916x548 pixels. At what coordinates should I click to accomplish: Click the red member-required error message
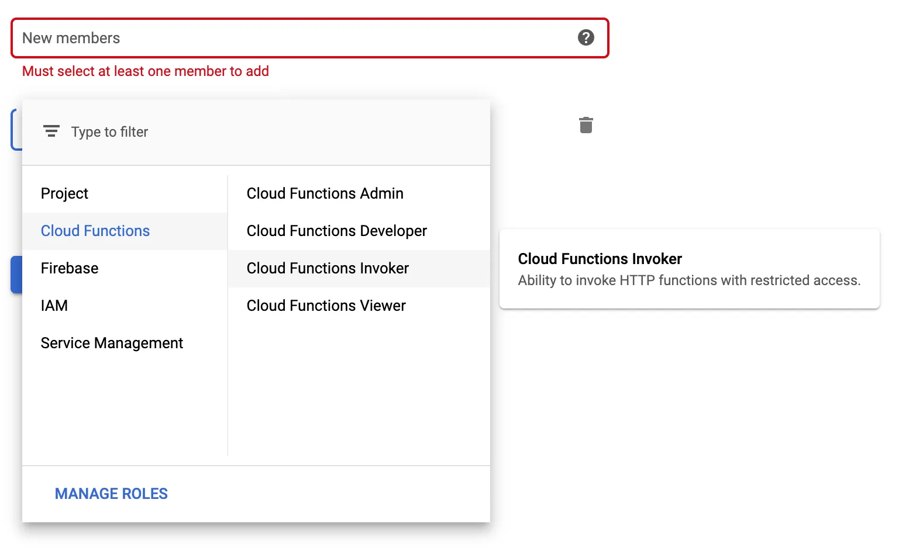145,71
